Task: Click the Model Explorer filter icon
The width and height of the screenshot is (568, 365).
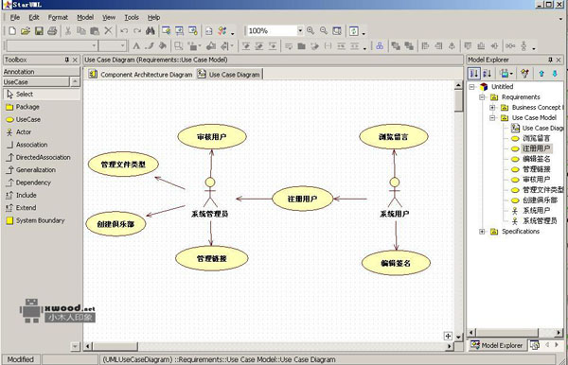Action: click(x=524, y=74)
